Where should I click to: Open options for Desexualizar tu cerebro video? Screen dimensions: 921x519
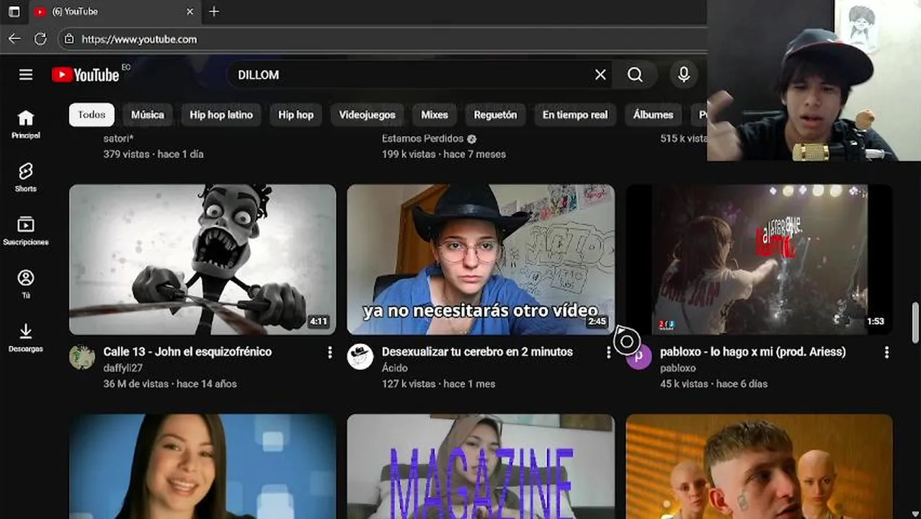(608, 352)
